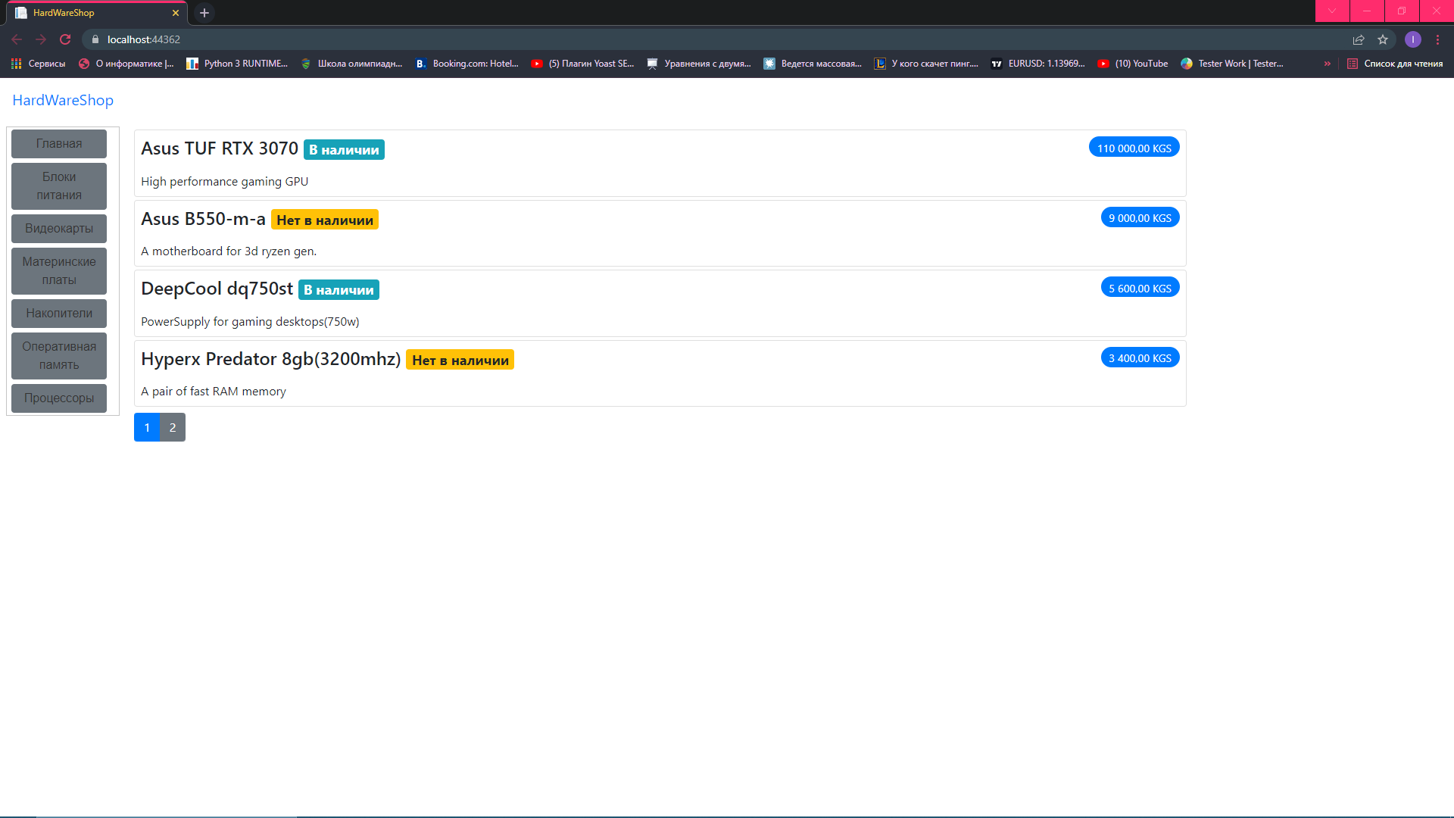
Task: Open Chrome three-dot menu
Action: [1437, 39]
